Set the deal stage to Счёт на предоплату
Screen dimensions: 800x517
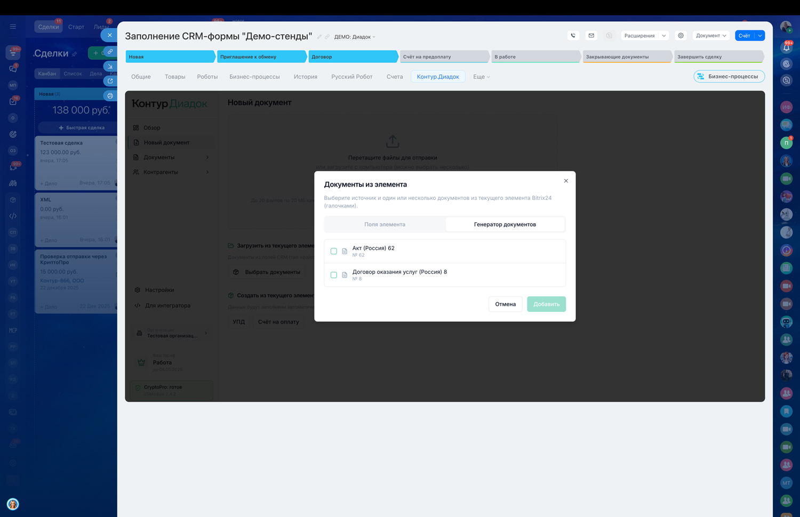coord(444,56)
